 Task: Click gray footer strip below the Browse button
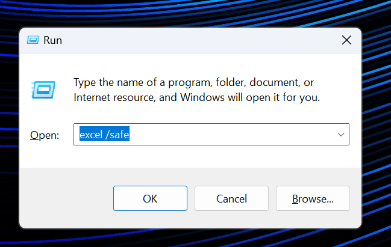click(x=313, y=220)
